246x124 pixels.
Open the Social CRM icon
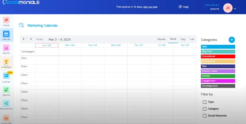(6, 118)
